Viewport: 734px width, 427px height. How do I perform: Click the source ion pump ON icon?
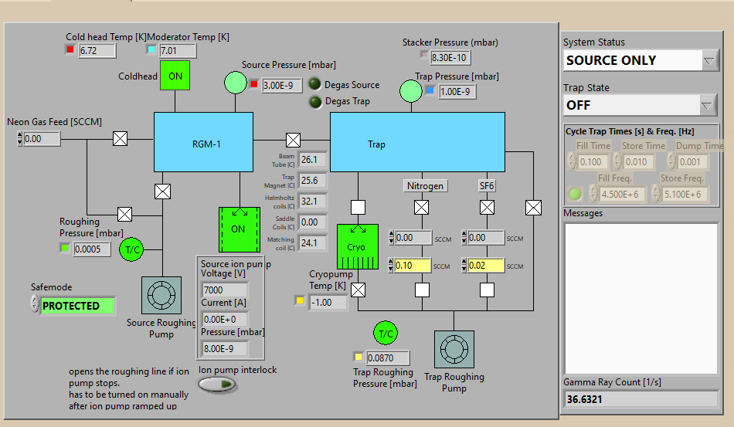click(x=238, y=229)
